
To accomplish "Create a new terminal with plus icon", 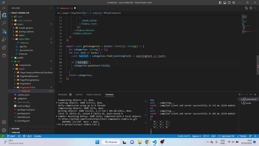I will (240, 94).
